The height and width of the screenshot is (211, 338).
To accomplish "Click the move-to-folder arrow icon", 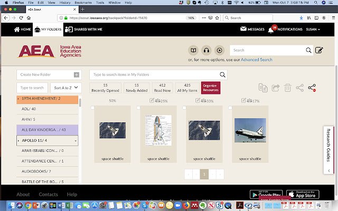I will (x=276, y=88).
